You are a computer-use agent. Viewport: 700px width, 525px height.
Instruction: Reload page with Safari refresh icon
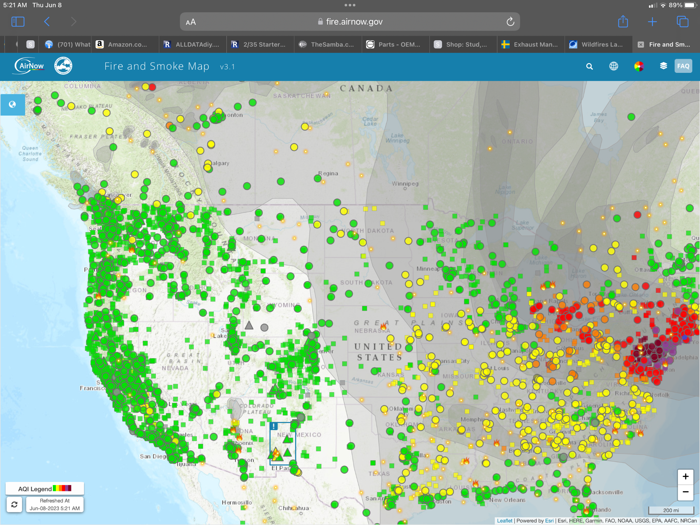pyautogui.click(x=510, y=22)
